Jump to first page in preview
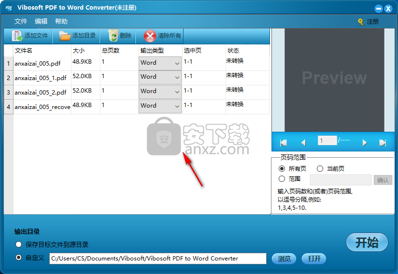Viewport: 398px width, 274px height. (283, 143)
